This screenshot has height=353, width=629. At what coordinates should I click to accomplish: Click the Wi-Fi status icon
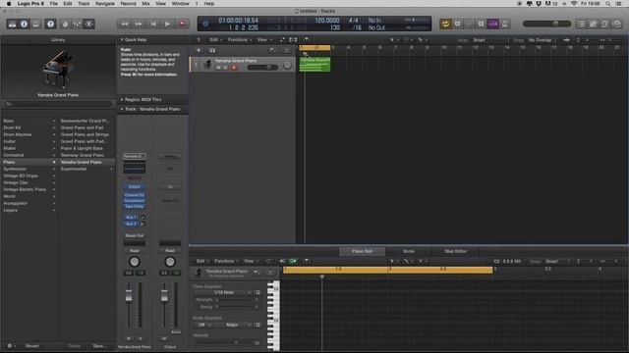(574, 4)
